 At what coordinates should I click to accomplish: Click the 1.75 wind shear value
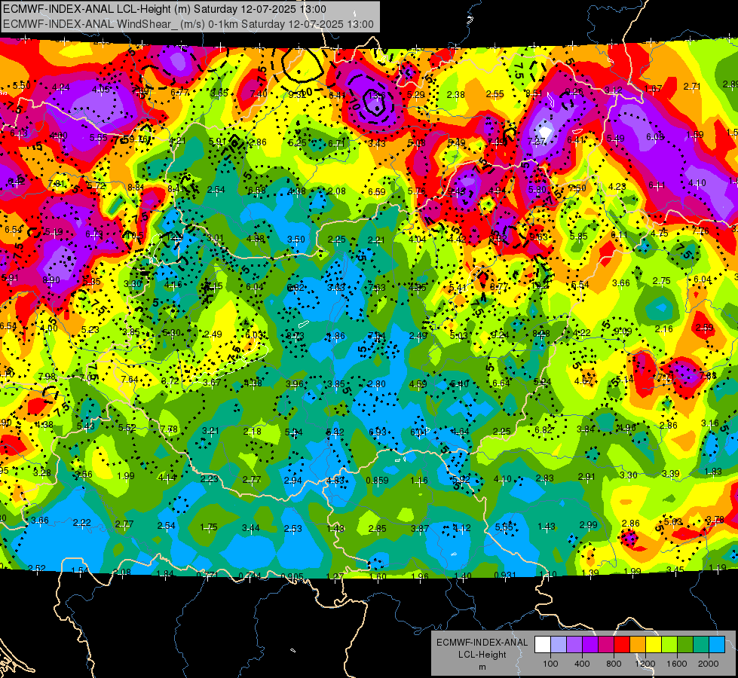pos(209,527)
